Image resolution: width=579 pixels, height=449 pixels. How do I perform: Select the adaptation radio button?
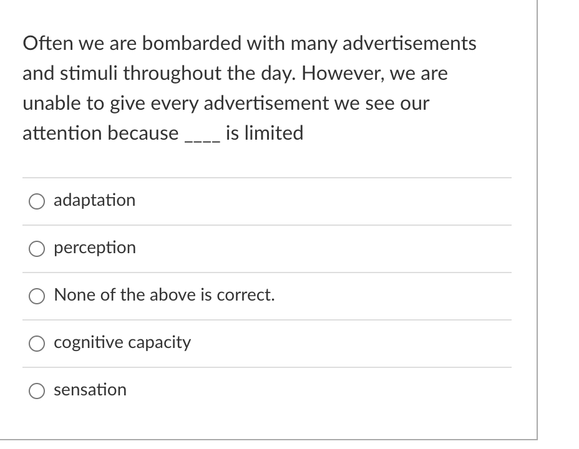(37, 201)
